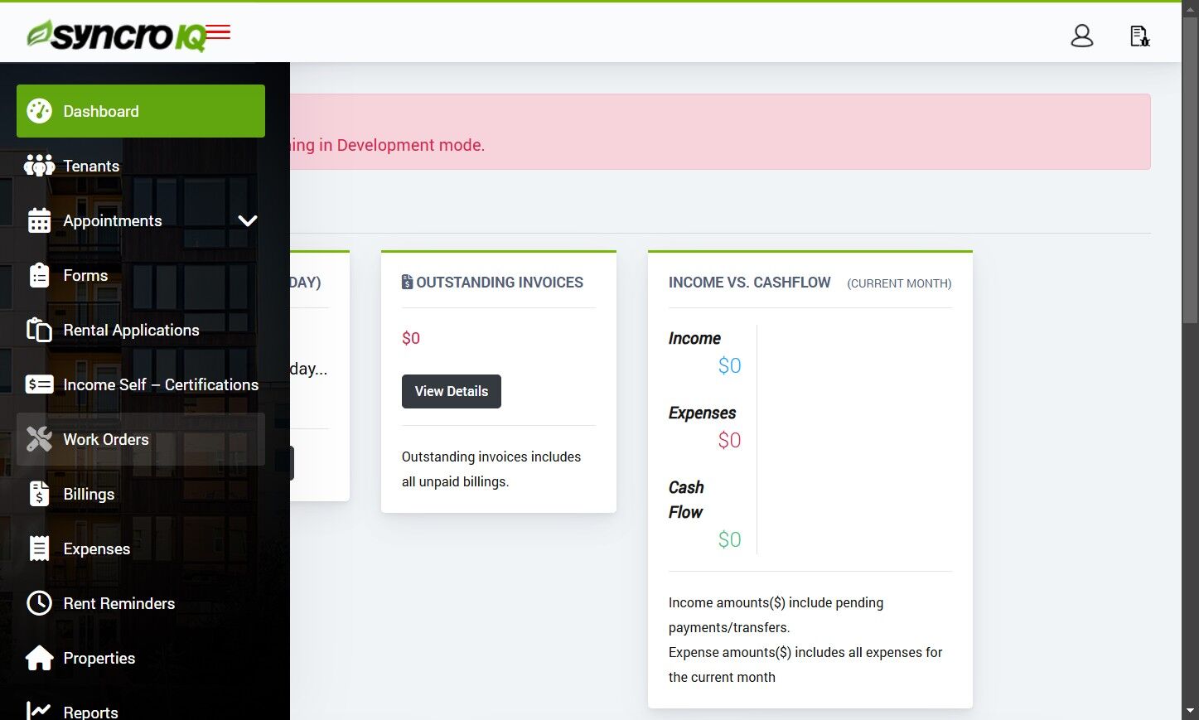1199x720 pixels.
Task: Select Income Self – Certifications
Action: [x=141, y=384]
